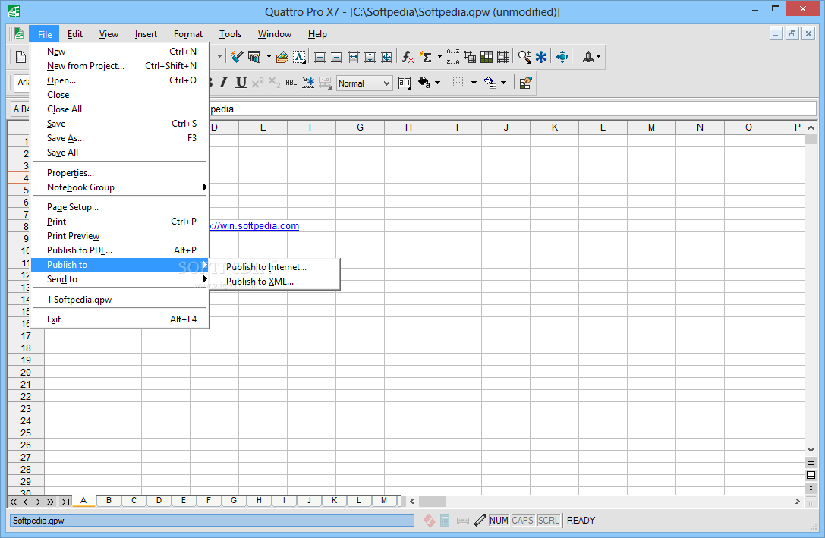825x538 pixels.
Task: Click the vertical scrollbar down arrow
Action: click(811, 450)
